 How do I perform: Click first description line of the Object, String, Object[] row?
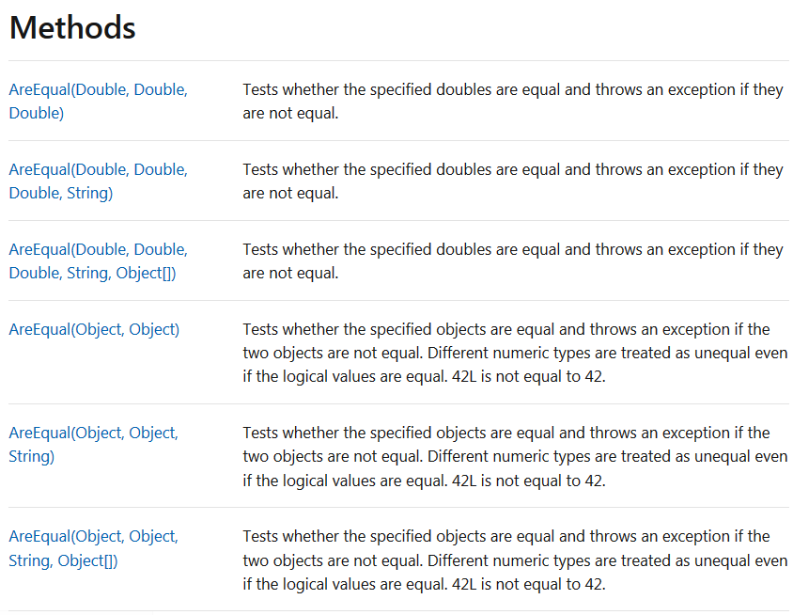(506, 537)
